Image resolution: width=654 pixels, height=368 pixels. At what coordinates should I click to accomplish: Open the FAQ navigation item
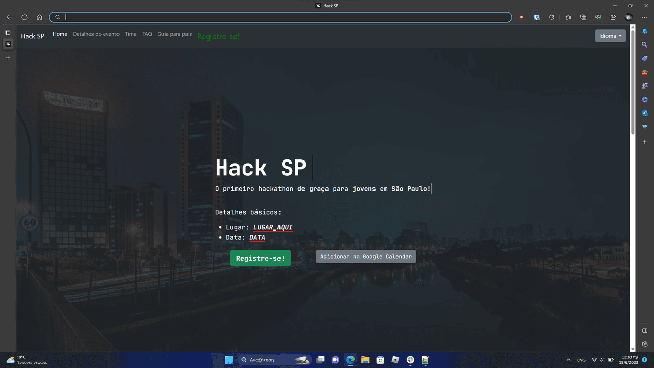click(147, 34)
